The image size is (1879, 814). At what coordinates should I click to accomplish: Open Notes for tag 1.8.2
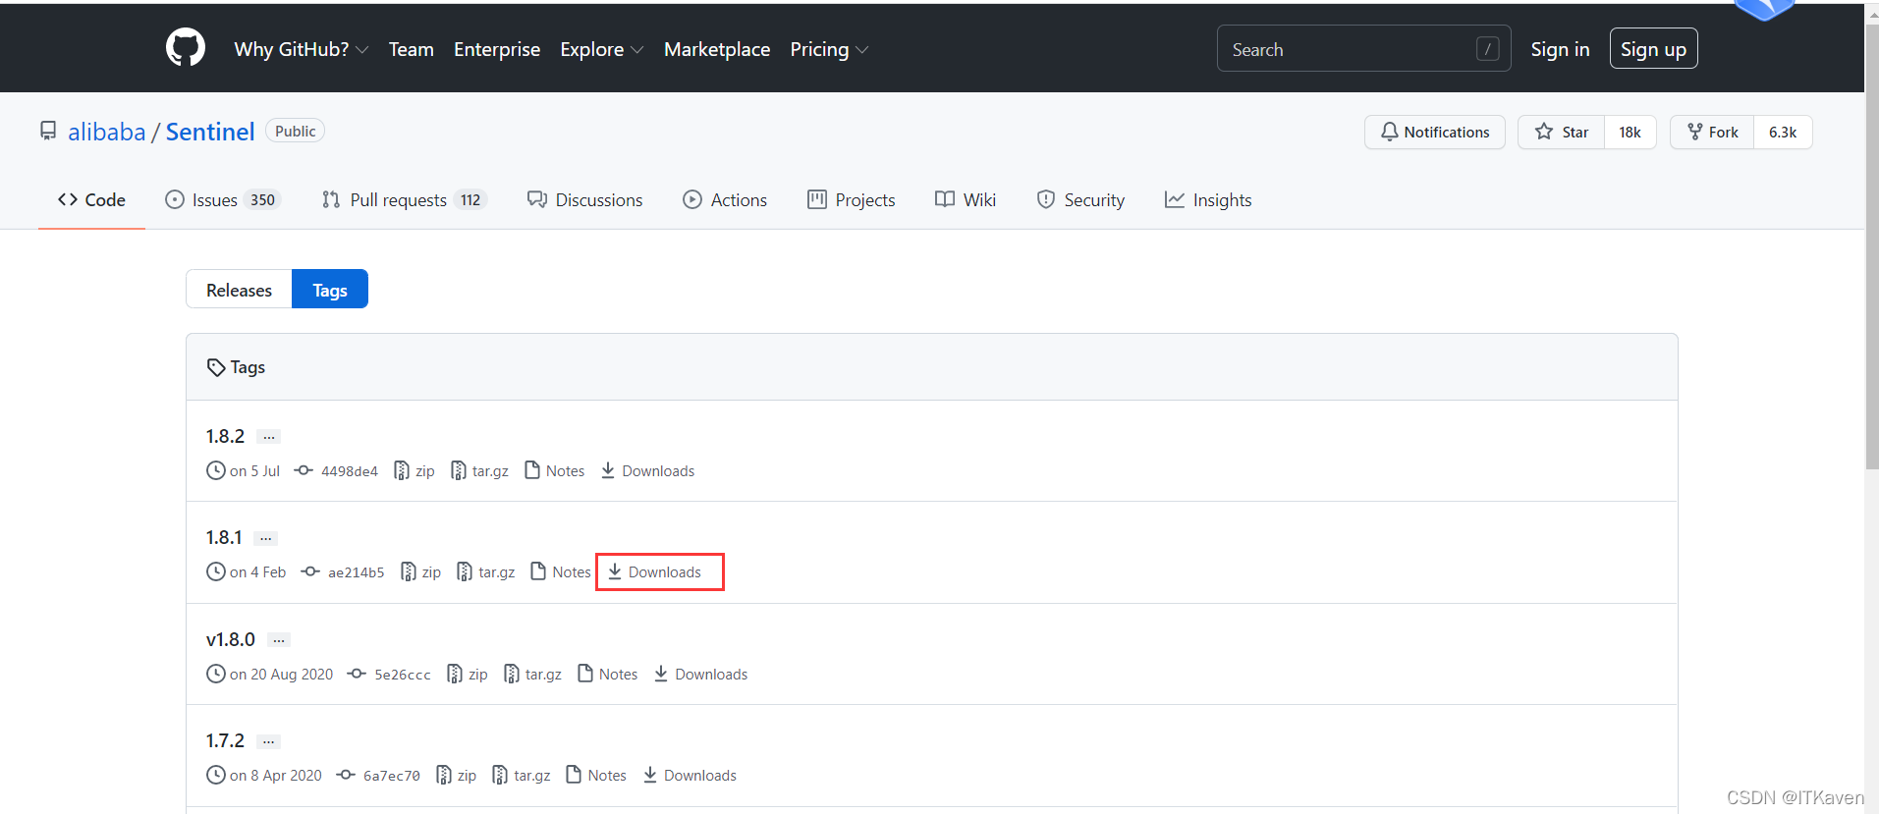coord(554,471)
